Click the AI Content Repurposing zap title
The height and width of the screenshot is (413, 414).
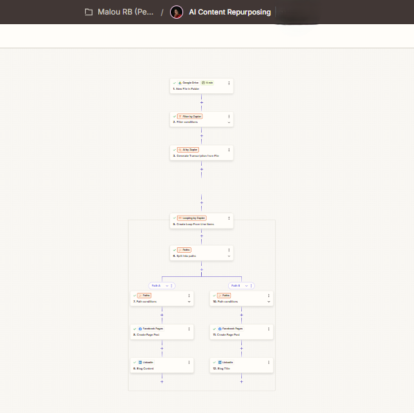click(x=229, y=12)
